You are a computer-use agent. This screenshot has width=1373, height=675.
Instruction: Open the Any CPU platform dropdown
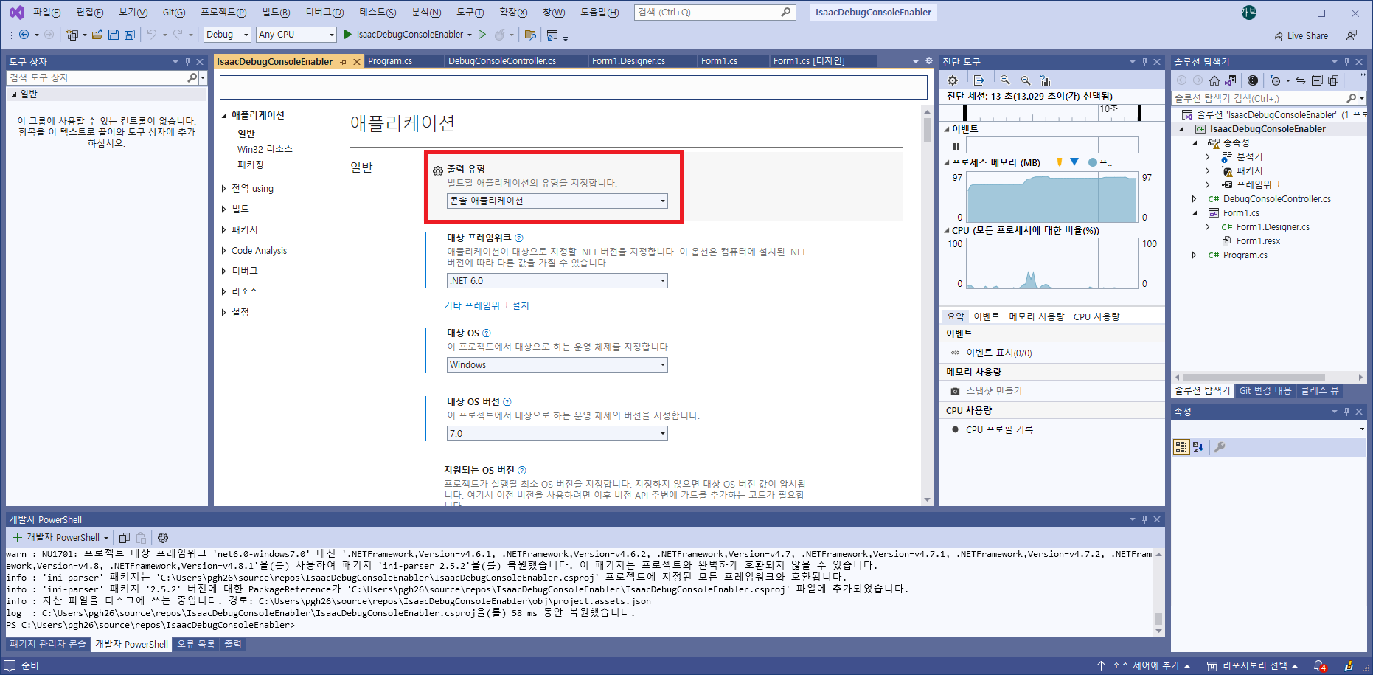[296, 35]
